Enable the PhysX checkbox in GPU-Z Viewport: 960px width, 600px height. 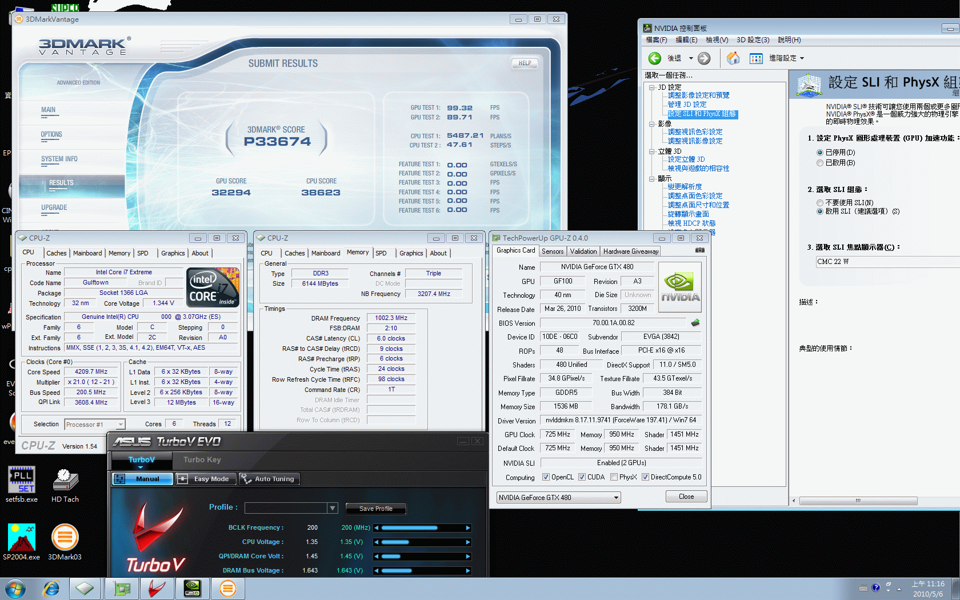[614, 477]
